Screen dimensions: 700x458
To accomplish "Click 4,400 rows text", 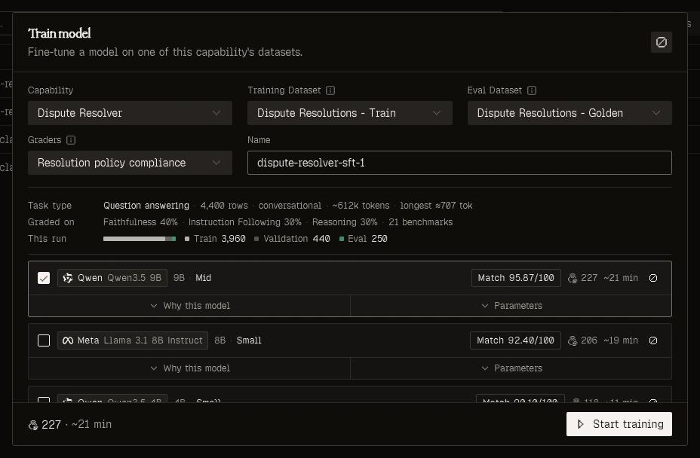I will 224,206.
